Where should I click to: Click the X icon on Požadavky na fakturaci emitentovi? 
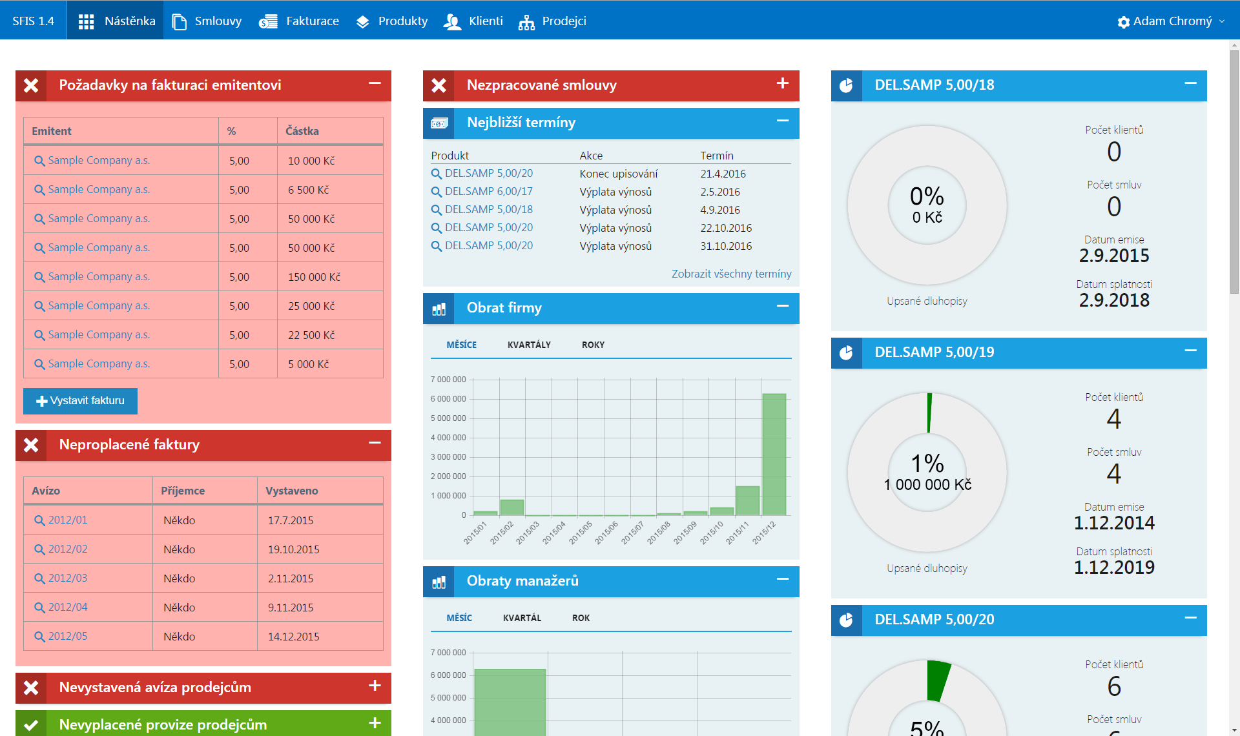coord(31,85)
